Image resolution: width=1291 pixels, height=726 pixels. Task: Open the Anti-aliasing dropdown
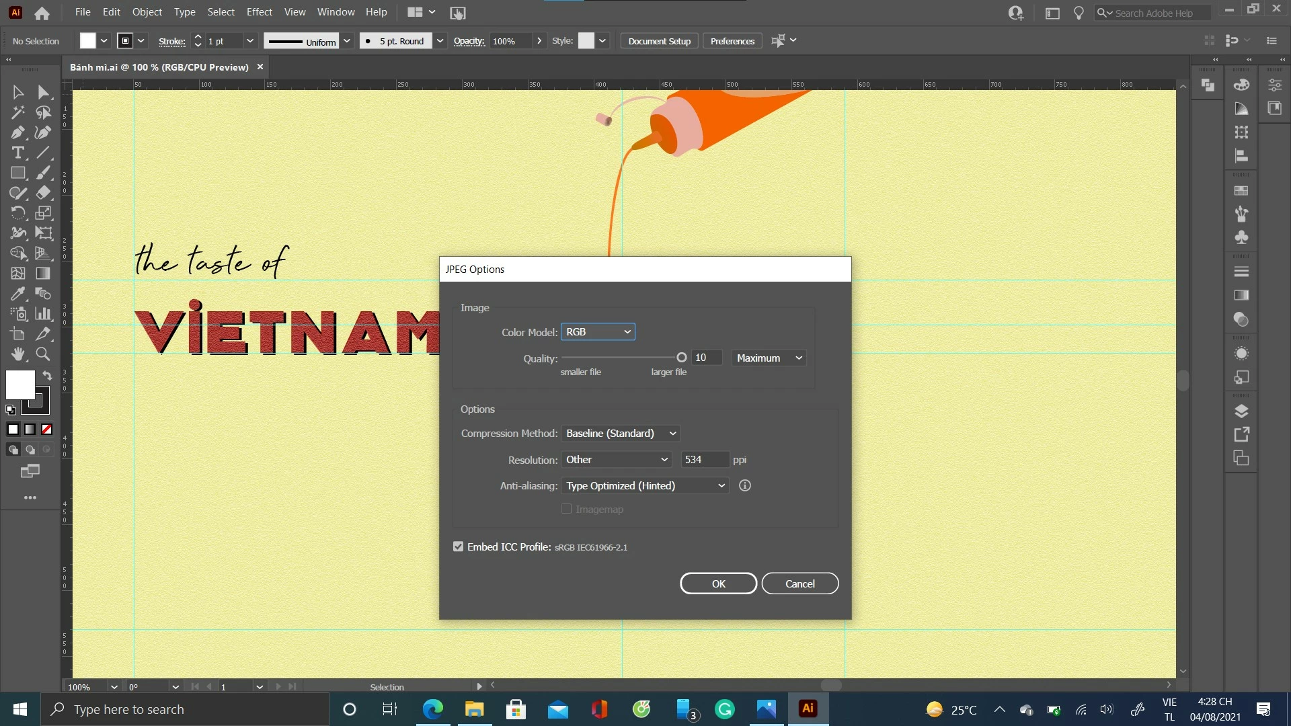point(645,485)
